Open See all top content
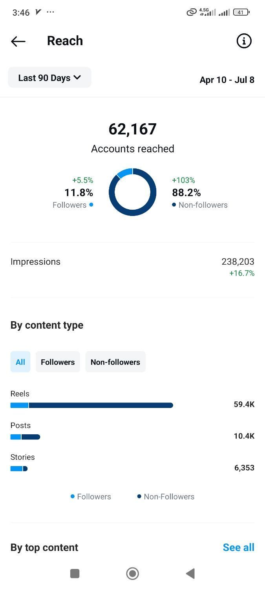 pos(238,547)
